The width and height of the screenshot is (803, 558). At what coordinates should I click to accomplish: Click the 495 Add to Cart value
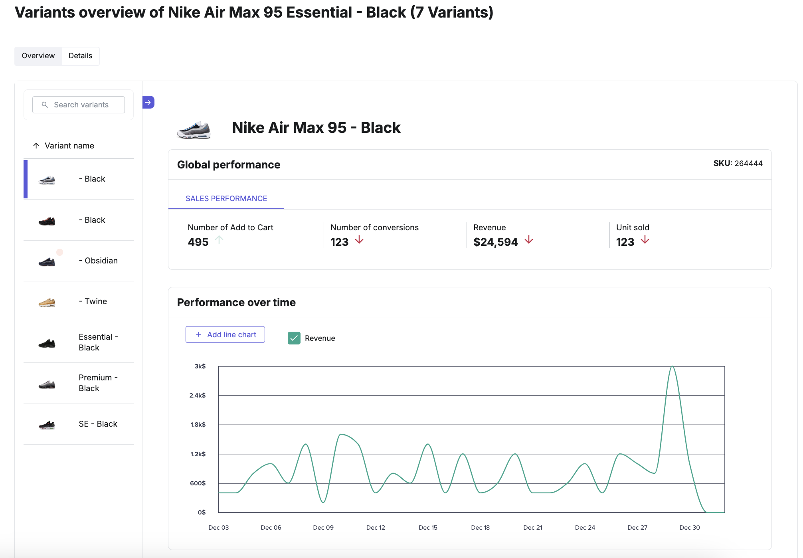pyautogui.click(x=198, y=242)
